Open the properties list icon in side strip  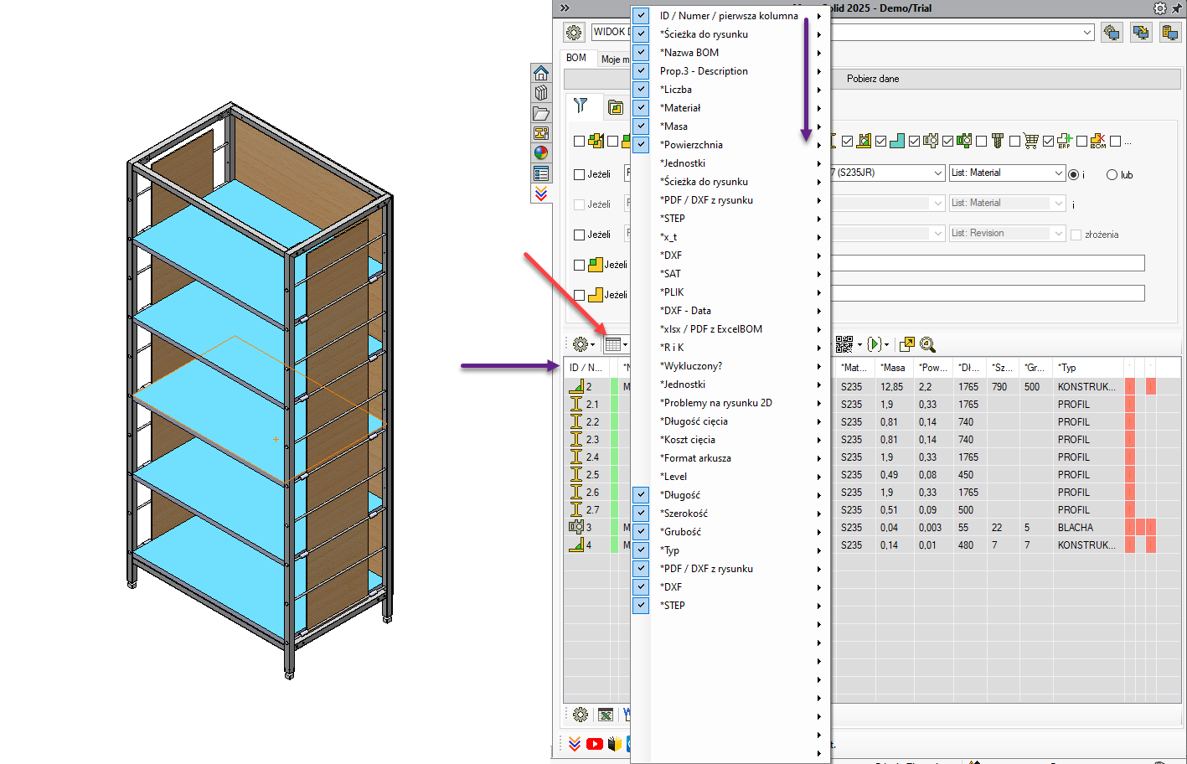[x=541, y=173]
